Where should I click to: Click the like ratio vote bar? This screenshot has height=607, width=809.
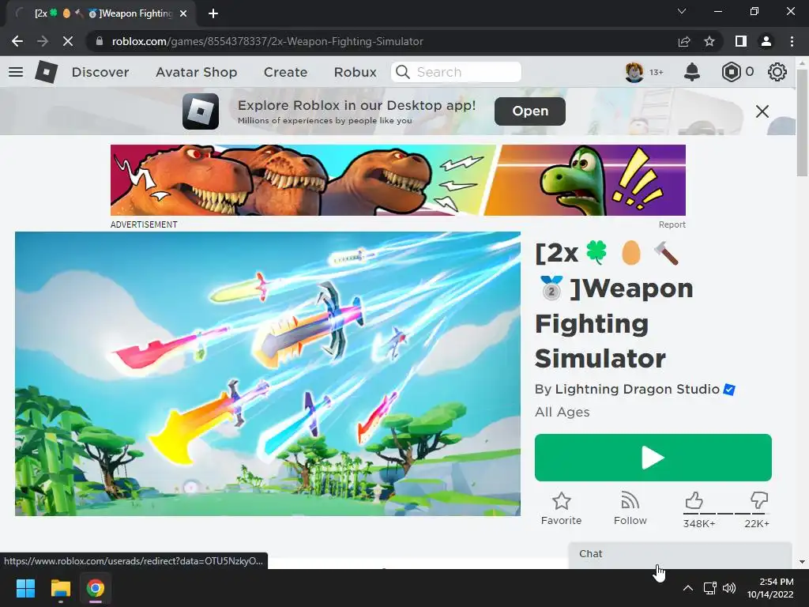(726, 514)
